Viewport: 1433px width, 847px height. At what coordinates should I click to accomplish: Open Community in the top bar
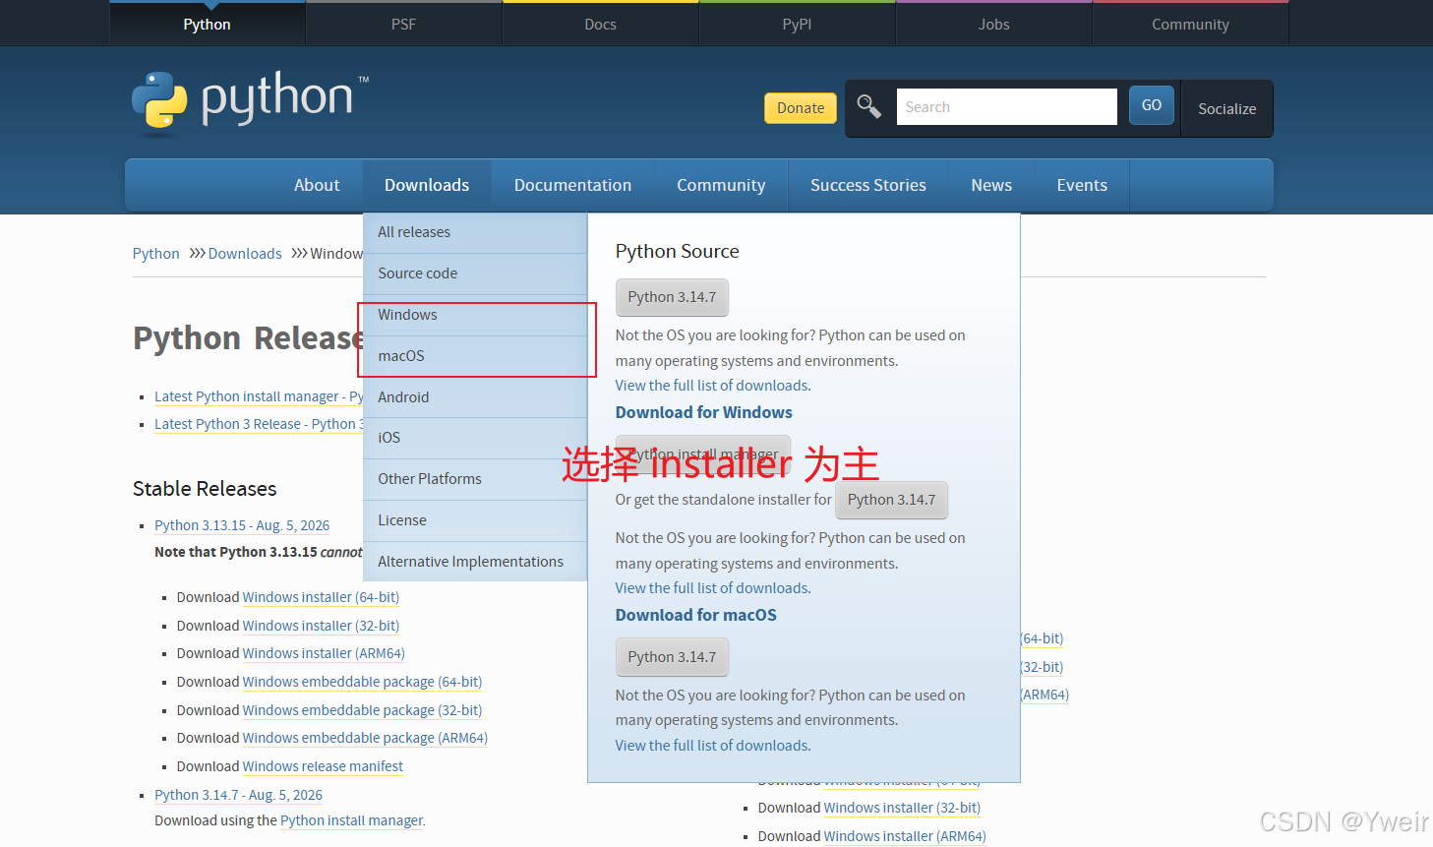pos(1190,24)
